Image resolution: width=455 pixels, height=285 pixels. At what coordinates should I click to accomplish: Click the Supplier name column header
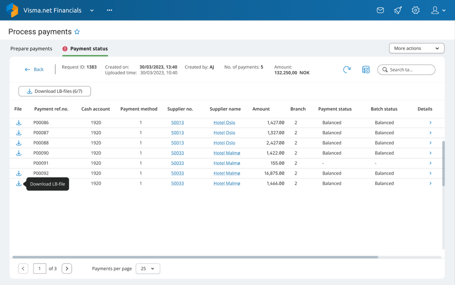[225, 109]
